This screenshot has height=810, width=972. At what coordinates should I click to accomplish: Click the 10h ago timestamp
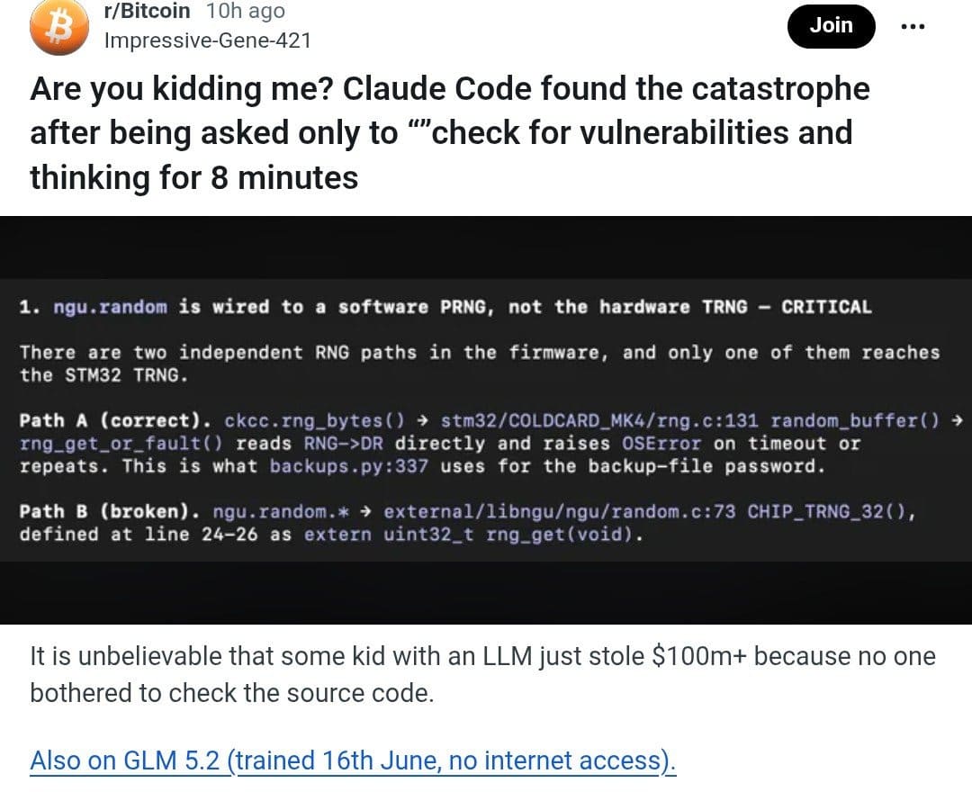click(246, 11)
